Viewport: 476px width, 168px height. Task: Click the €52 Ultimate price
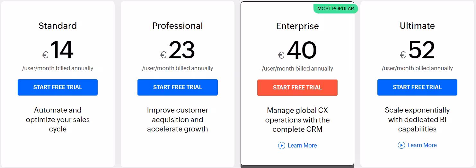pyautogui.click(x=417, y=50)
